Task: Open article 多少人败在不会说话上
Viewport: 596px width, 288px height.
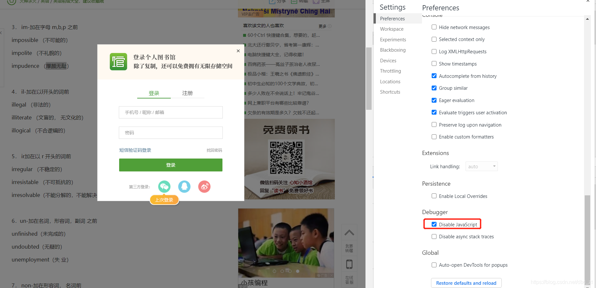Action: (x=283, y=93)
